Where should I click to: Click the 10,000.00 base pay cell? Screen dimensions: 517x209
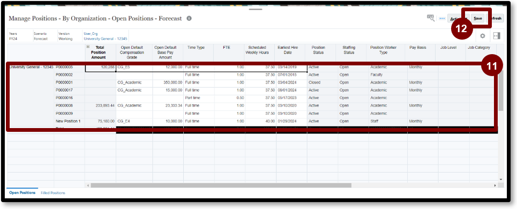[x=168, y=121]
